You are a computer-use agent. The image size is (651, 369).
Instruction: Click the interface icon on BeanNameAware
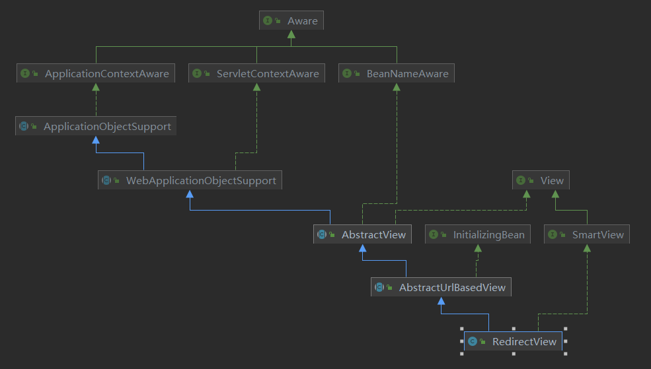[x=347, y=73]
